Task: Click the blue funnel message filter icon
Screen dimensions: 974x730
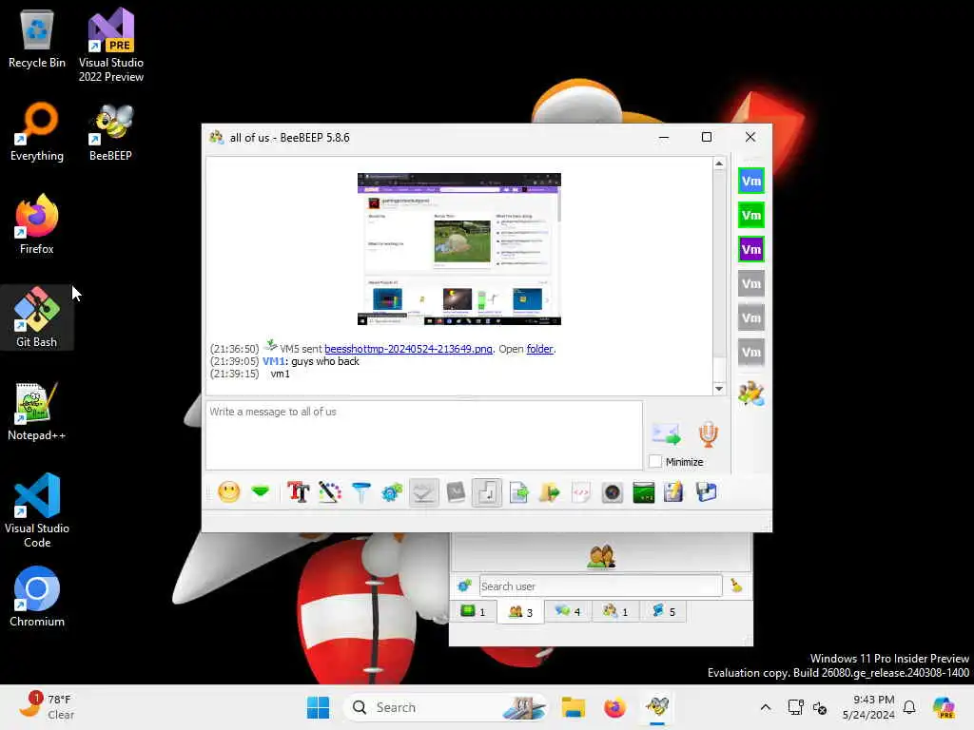Action: coord(360,492)
